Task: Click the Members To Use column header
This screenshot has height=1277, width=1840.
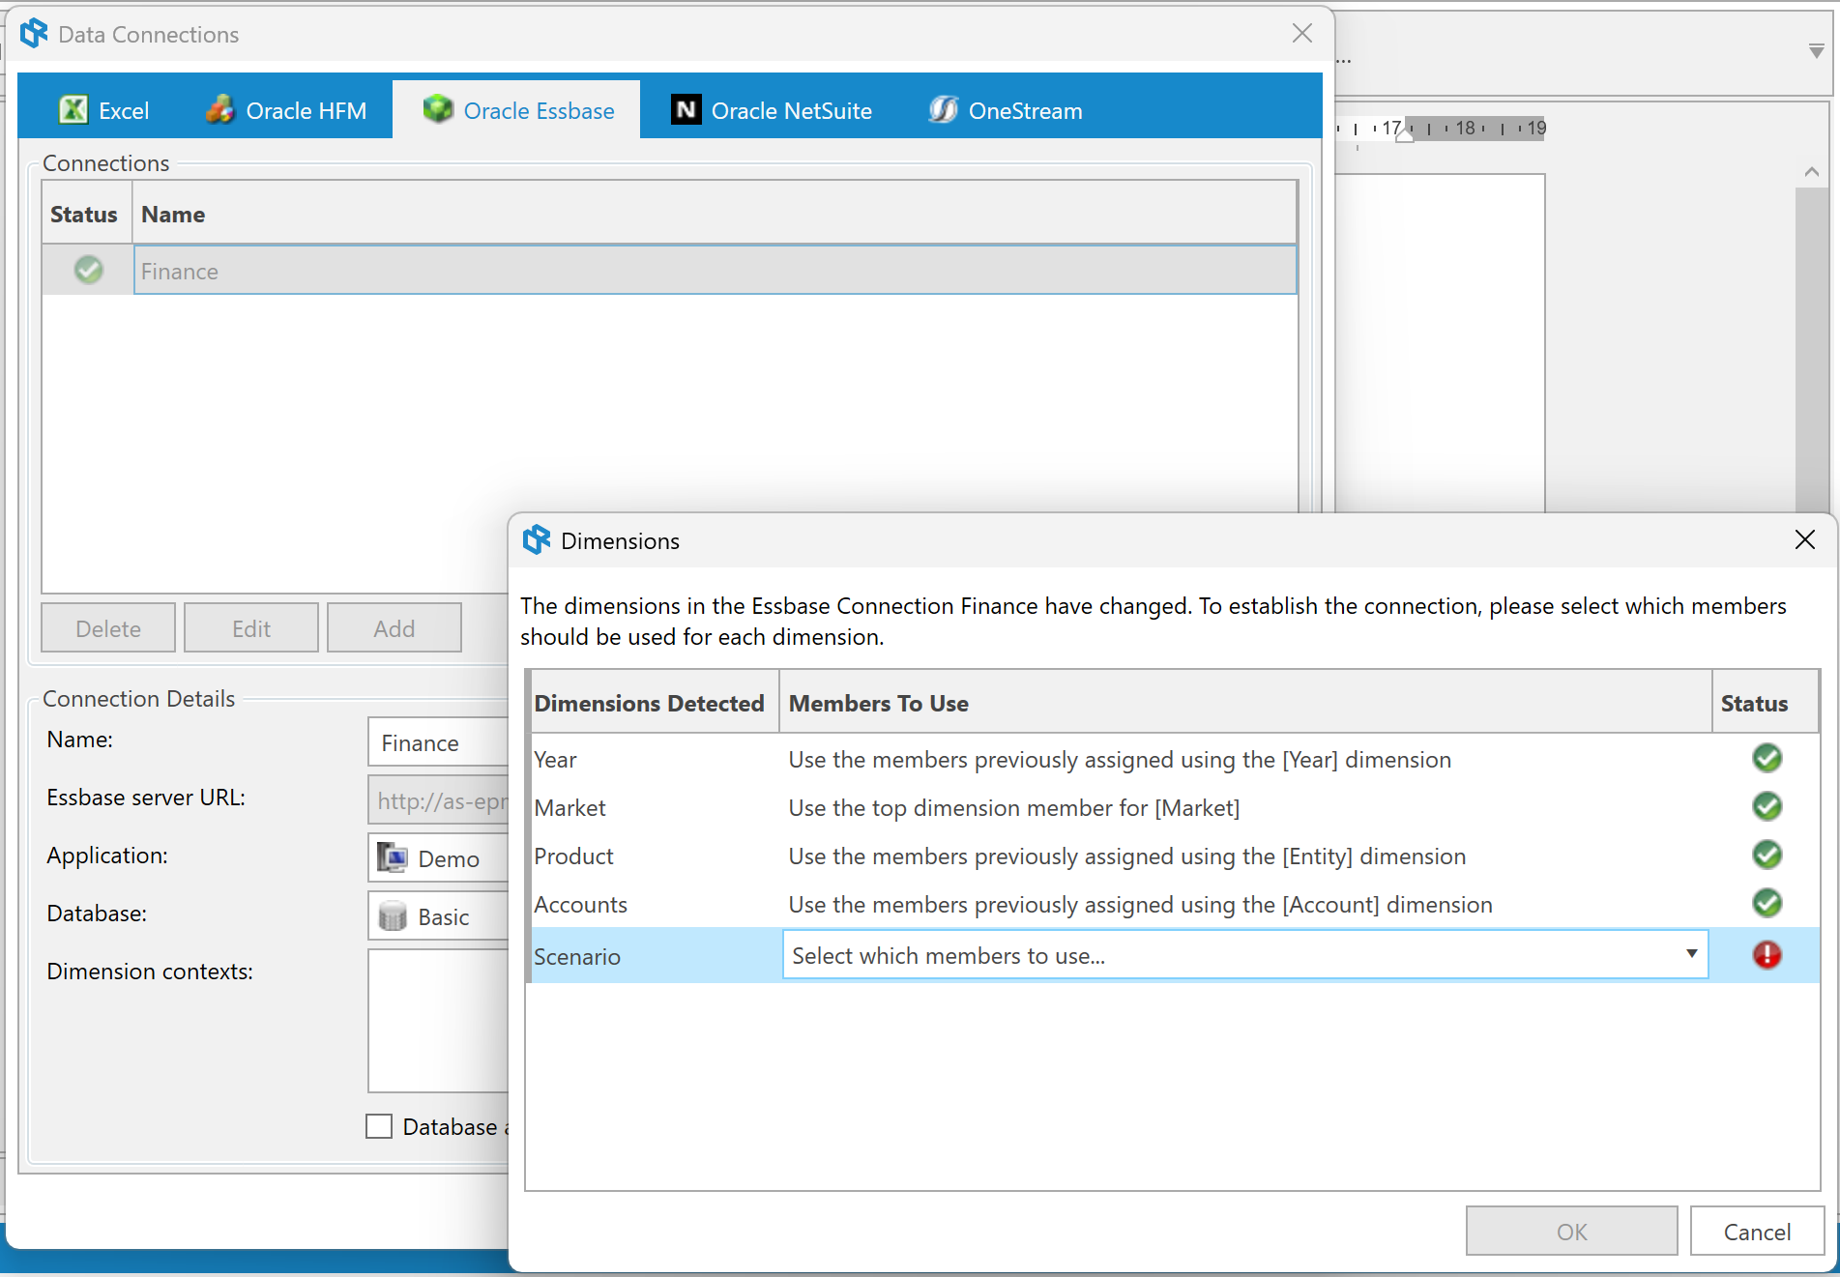Action: pos(1245,703)
